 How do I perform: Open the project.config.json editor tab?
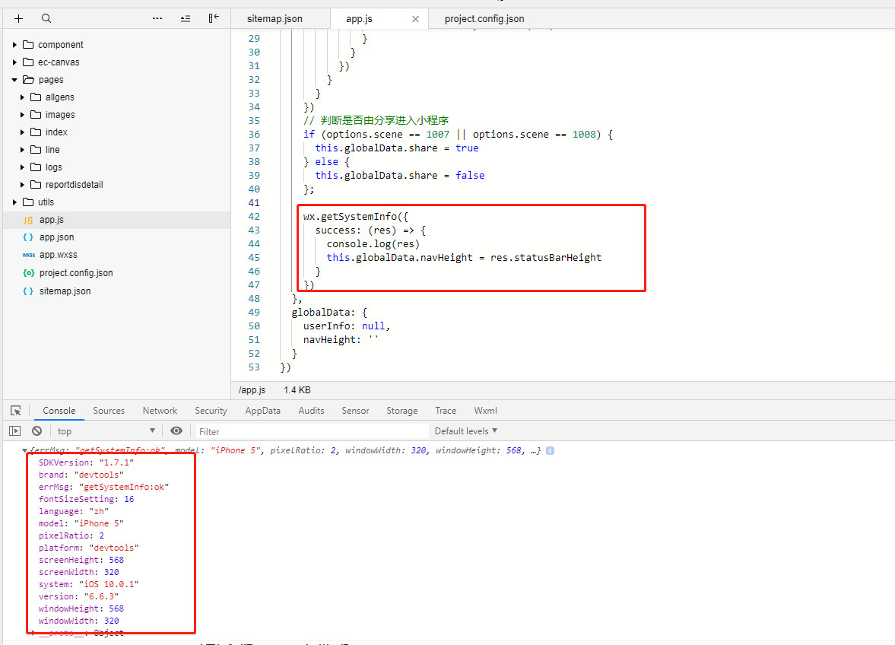[484, 19]
